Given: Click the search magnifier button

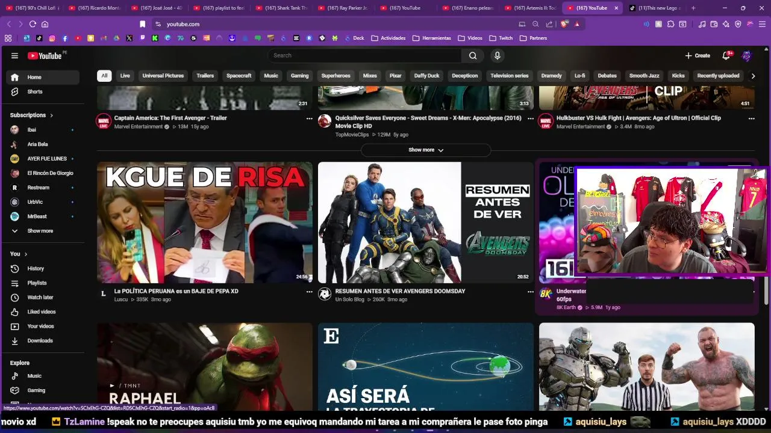Looking at the screenshot, I should [473, 55].
